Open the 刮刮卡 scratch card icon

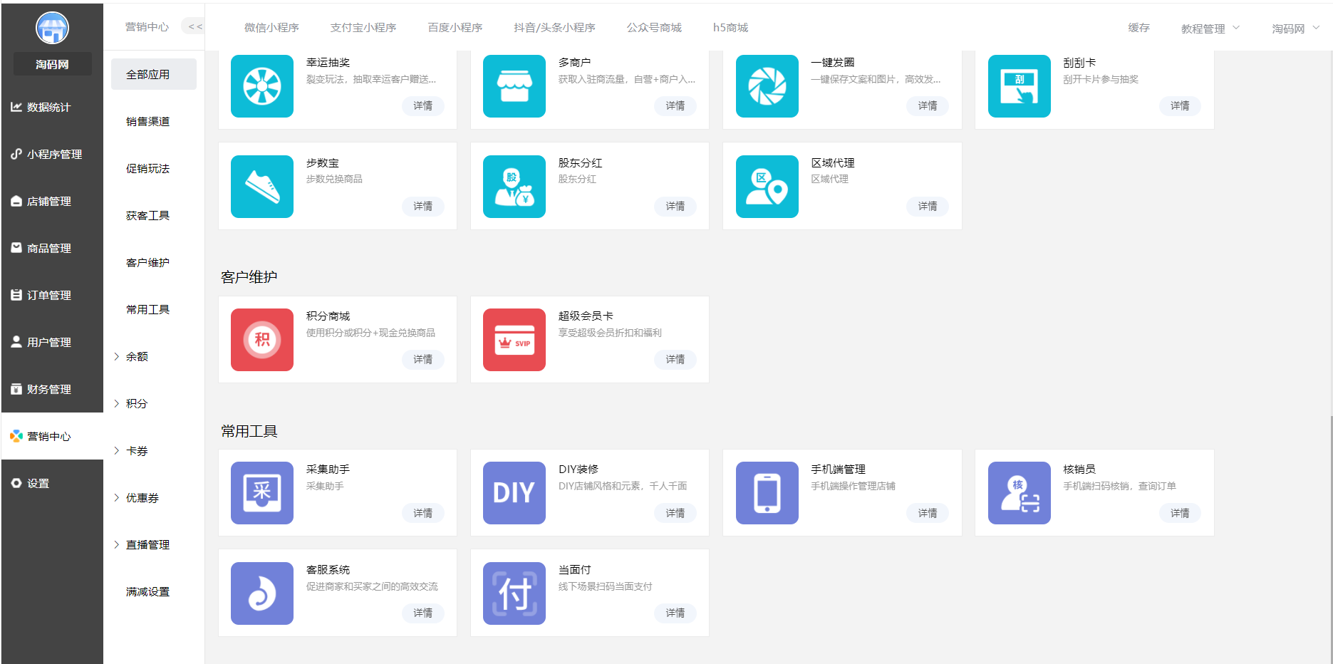pos(1020,86)
